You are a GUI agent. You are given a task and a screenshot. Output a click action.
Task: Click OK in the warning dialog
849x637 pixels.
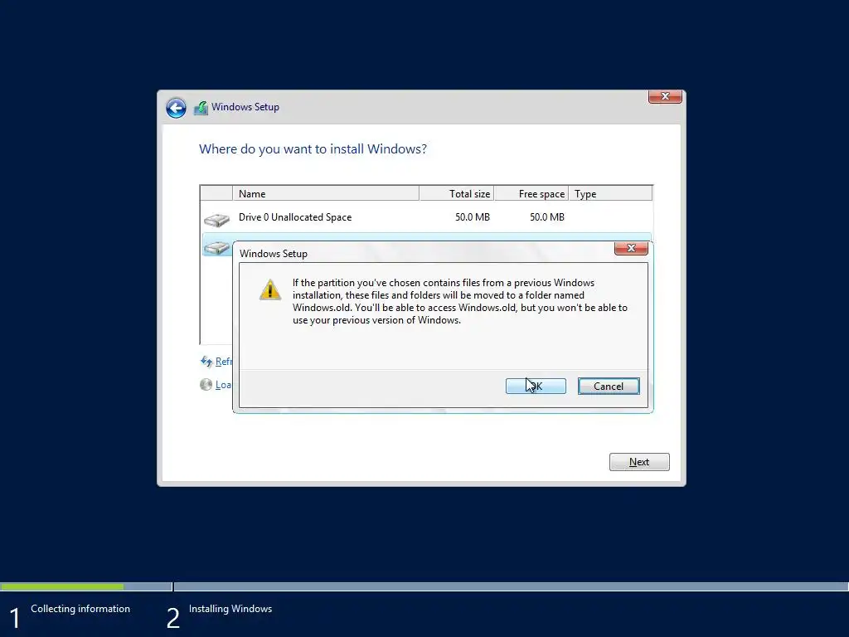click(536, 387)
